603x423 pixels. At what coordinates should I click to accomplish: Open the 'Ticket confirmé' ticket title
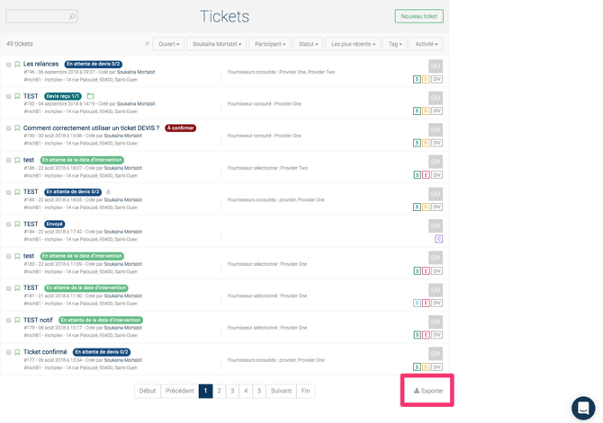(x=45, y=352)
